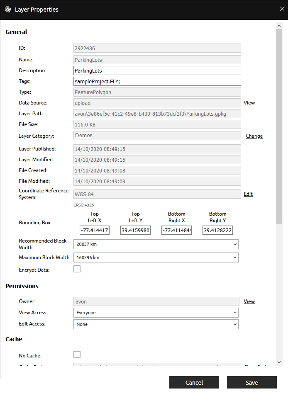The width and height of the screenshot is (288, 408).
Task: Click the scrollbar up arrow
Action: (x=279, y=26)
